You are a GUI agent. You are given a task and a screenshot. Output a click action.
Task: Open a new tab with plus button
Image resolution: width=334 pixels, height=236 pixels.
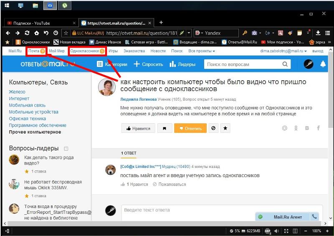pyautogui.click(x=161, y=23)
